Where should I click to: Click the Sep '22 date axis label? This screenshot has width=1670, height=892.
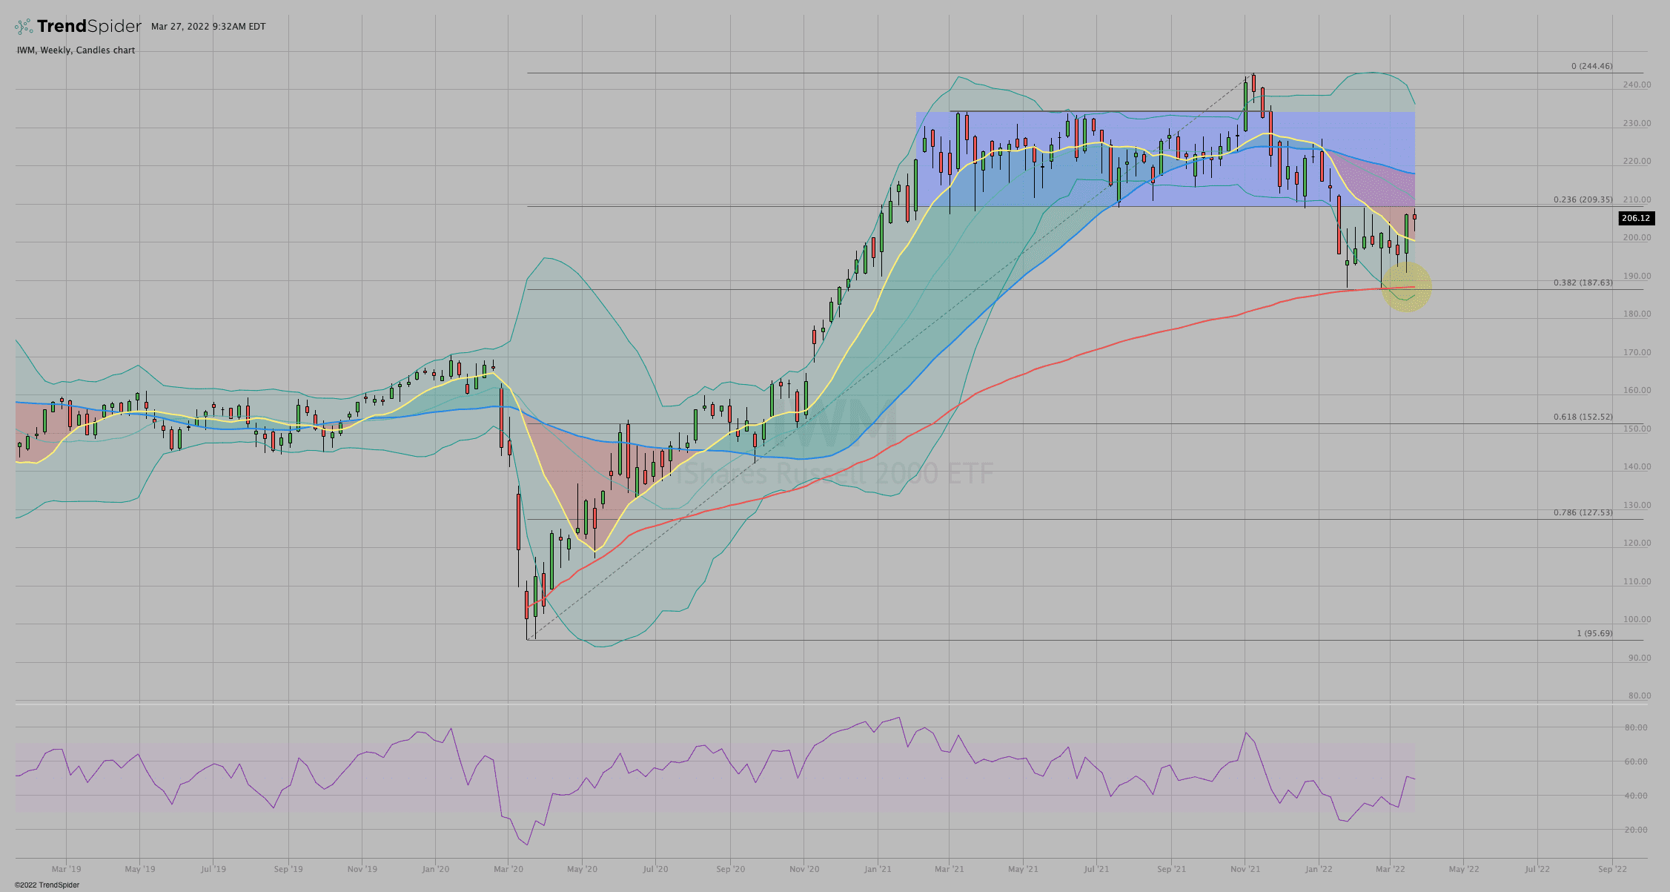pos(1612,869)
